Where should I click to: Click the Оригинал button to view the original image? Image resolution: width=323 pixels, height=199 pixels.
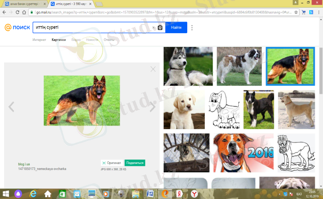click(x=112, y=163)
